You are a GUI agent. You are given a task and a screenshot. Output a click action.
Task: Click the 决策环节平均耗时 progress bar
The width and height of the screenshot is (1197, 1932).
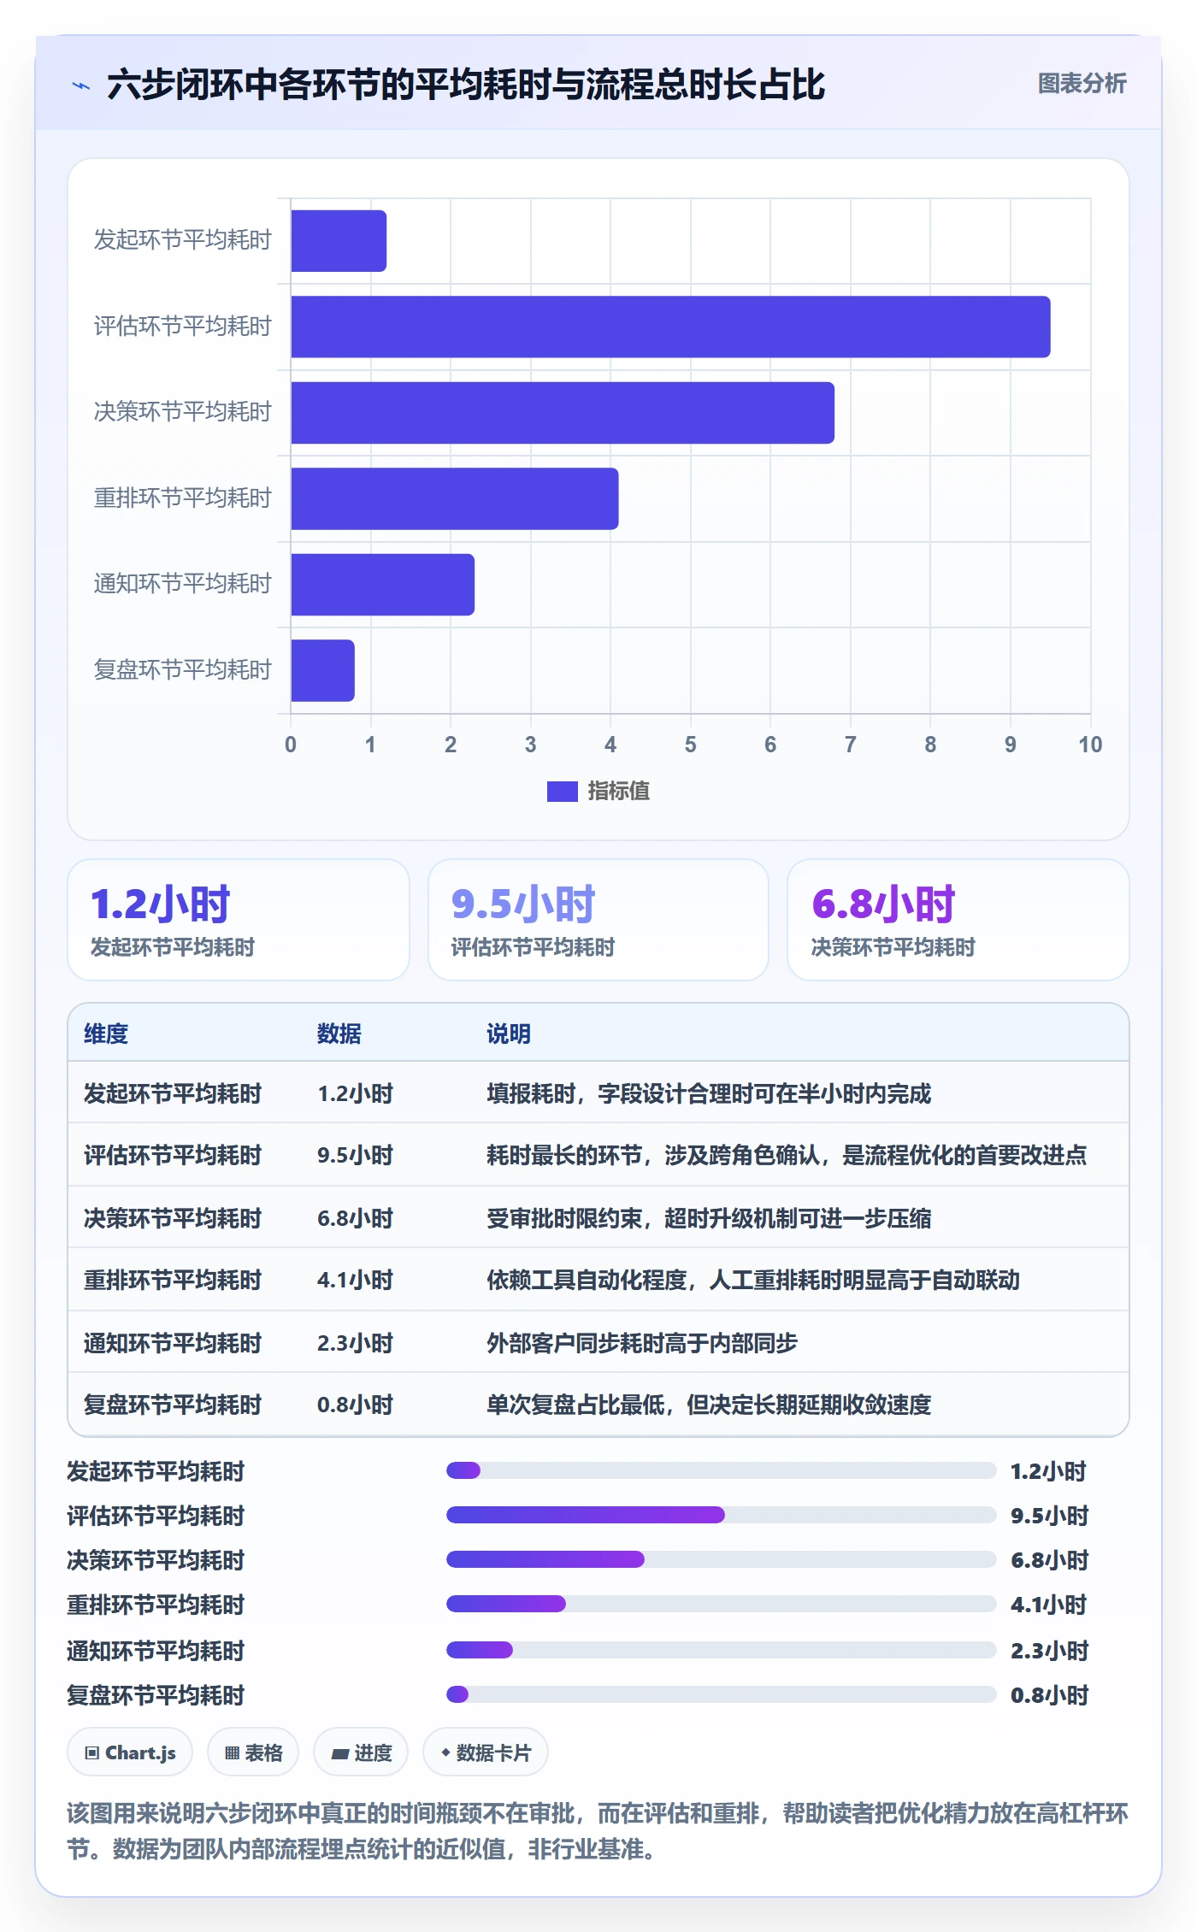coord(721,1559)
